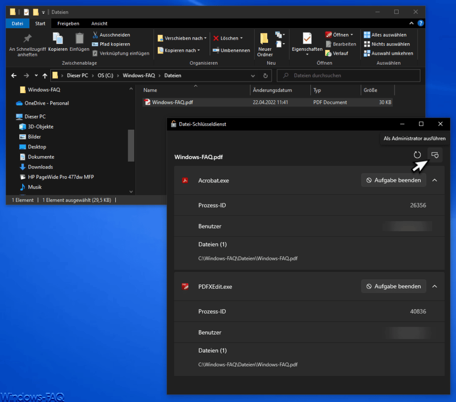Open the Löschen dropdown arrow
Viewport: 456px width, 402px height.
point(241,38)
